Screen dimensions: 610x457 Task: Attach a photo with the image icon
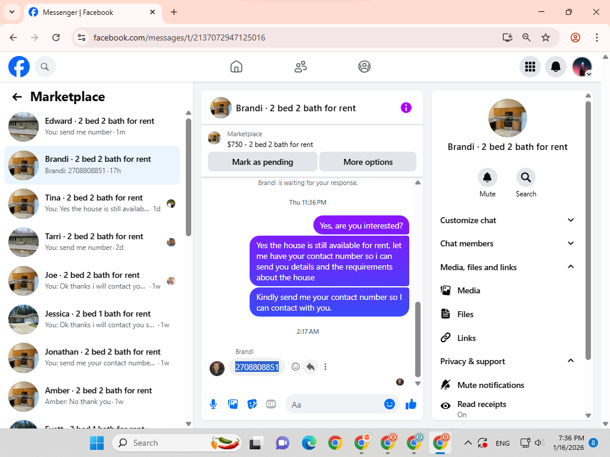(x=233, y=405)
